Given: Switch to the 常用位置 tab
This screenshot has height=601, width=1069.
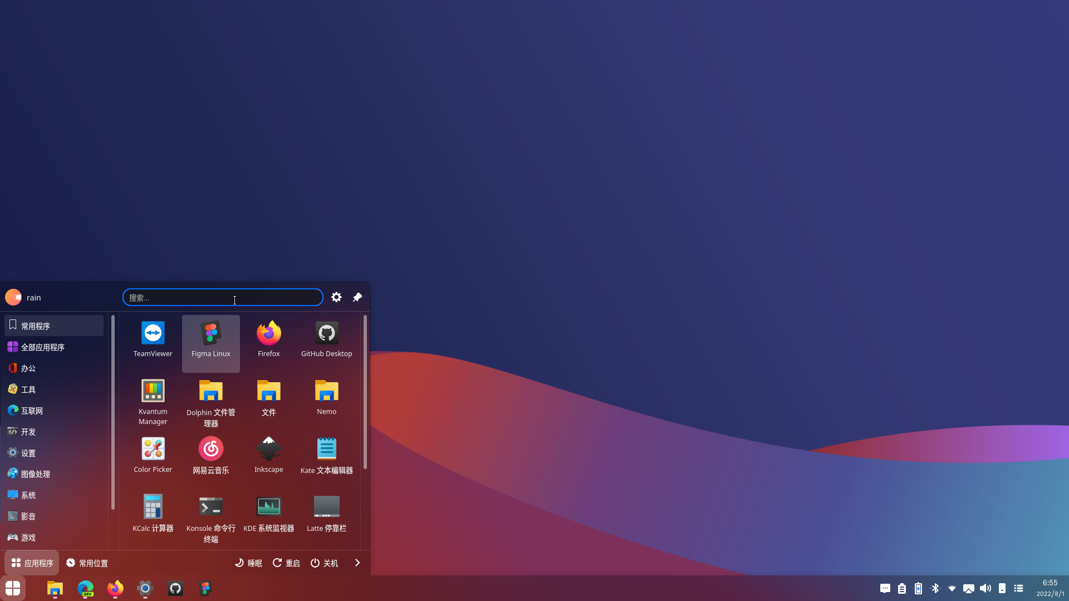Looking at the screenshot, I should click(87, 563).
